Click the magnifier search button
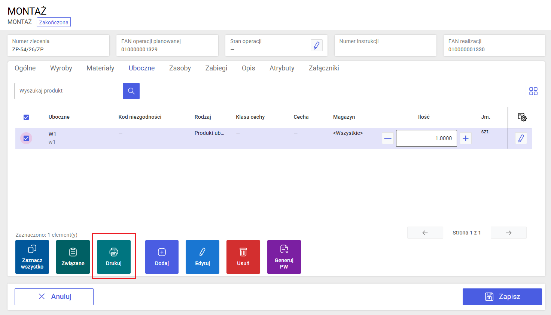The width and height of the screenshot is (551, 315). coord(131,91)
